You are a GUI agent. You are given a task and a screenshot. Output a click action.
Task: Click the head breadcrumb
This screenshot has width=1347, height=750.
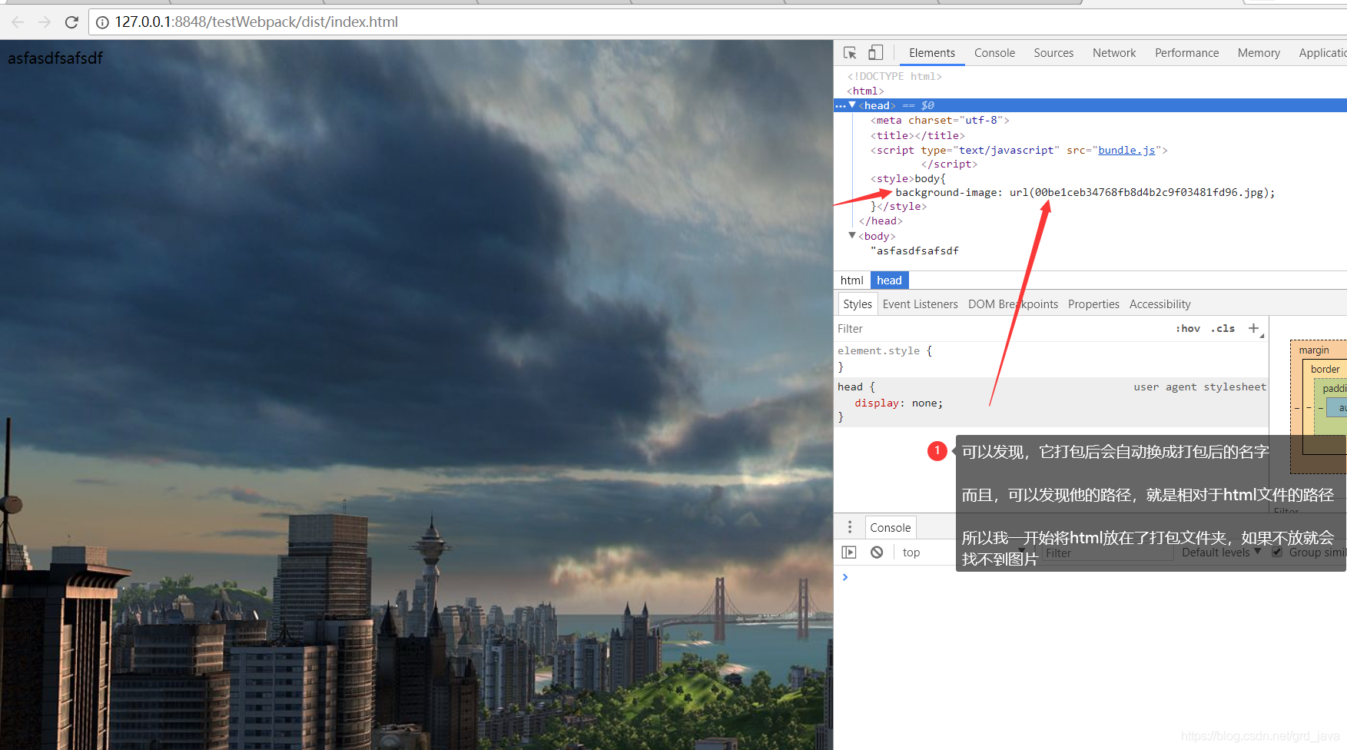pyautogui.click(x=889, y=280)
